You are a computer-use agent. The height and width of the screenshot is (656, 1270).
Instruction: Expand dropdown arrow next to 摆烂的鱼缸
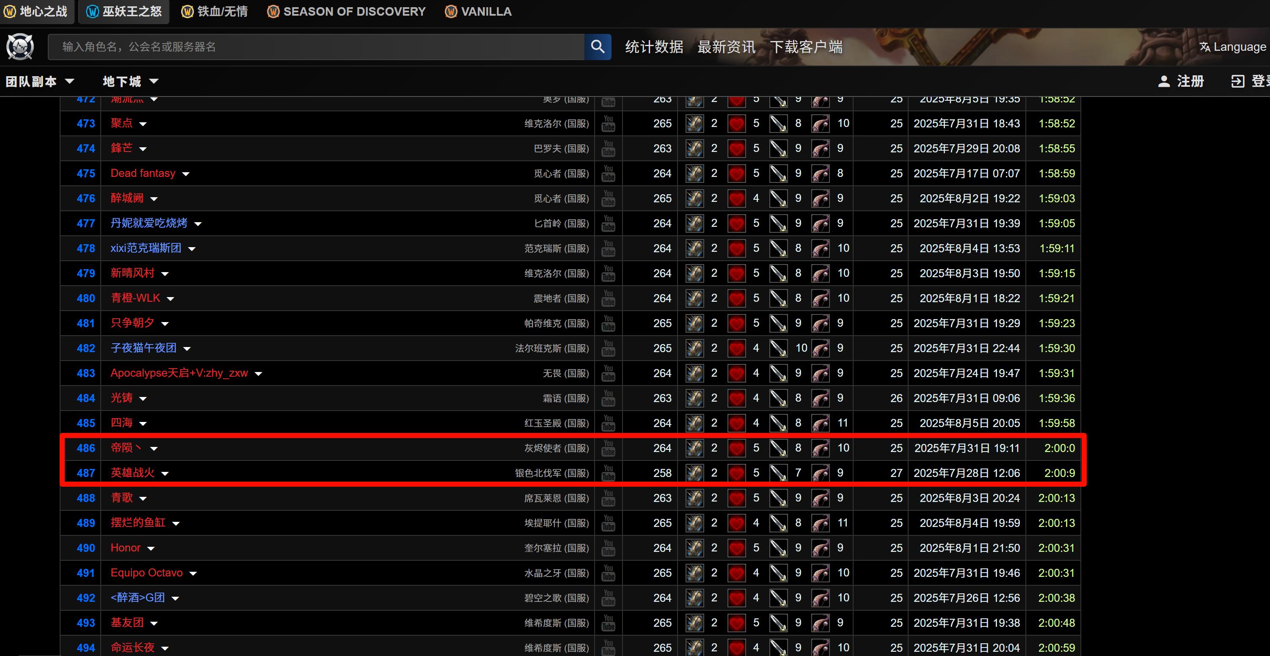coord(176,524)
